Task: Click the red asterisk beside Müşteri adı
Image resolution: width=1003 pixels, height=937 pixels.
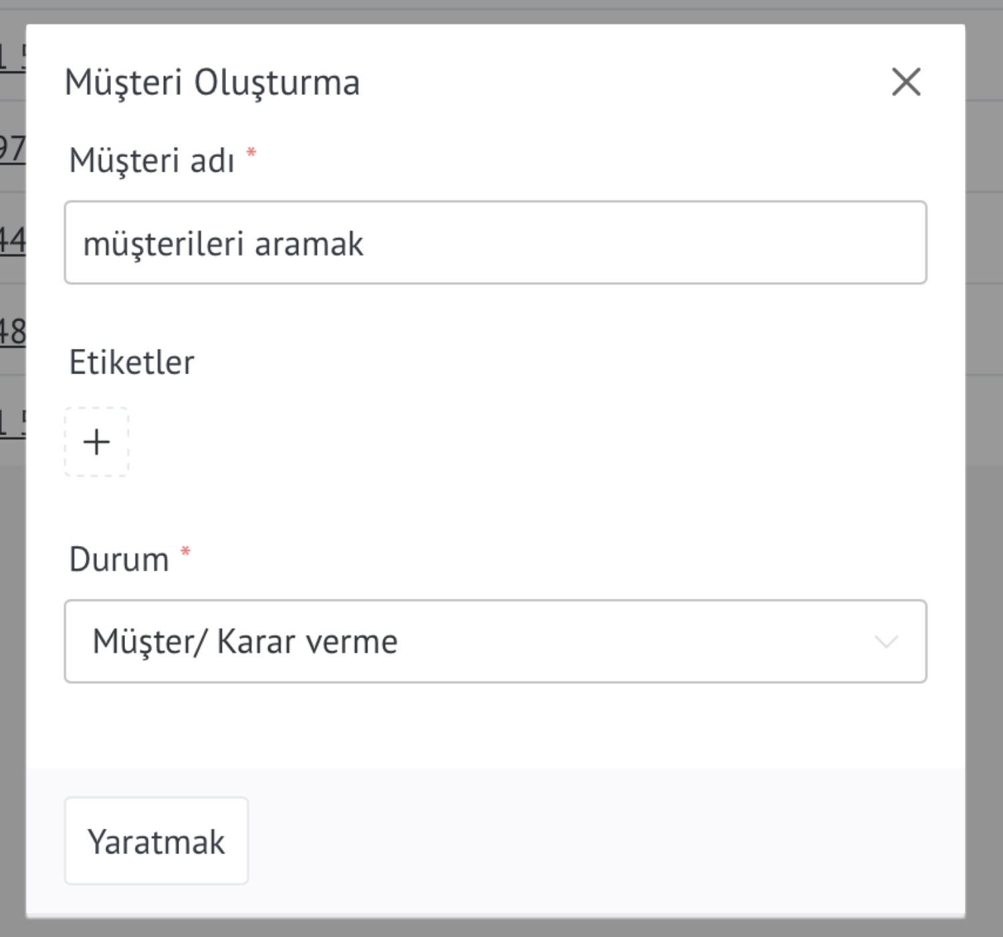Action: coord(251,152)
